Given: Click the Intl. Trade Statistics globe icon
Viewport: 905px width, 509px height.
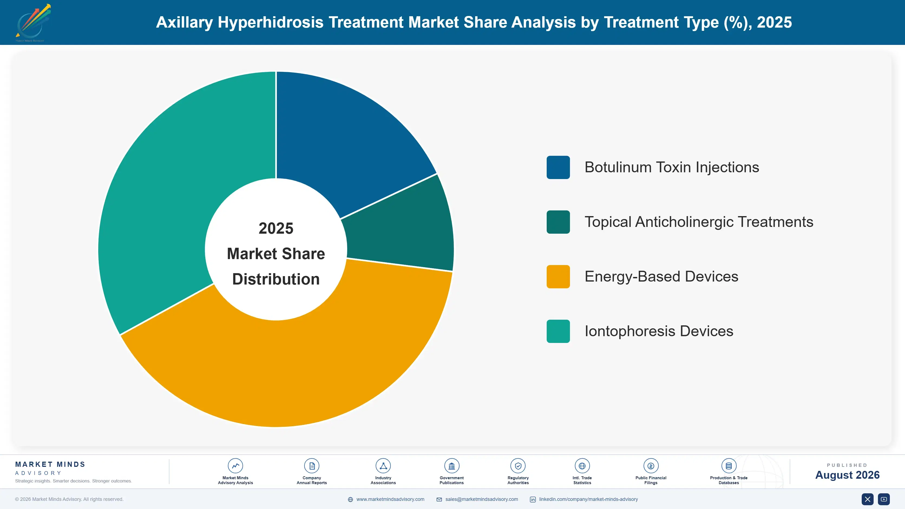Looking at the screenshot, I should pyautogui.click(x=582, y=466).
